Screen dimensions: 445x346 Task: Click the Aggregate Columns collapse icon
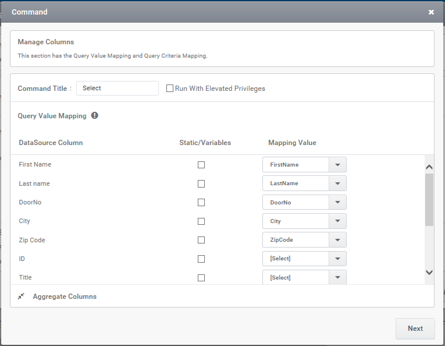click(21, 296)
